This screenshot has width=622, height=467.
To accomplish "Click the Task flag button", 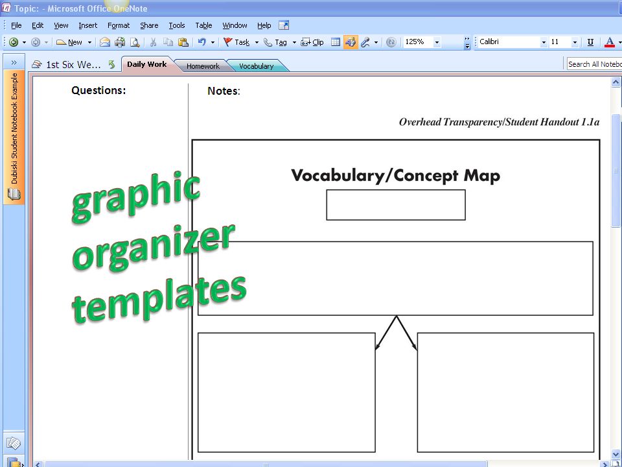I will coord(237,42).
